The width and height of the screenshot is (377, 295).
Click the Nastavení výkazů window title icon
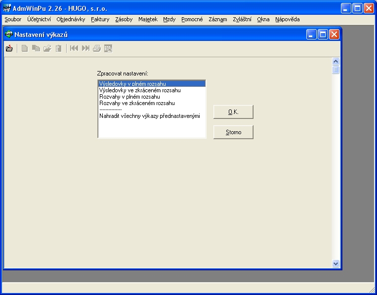(9, 35)
